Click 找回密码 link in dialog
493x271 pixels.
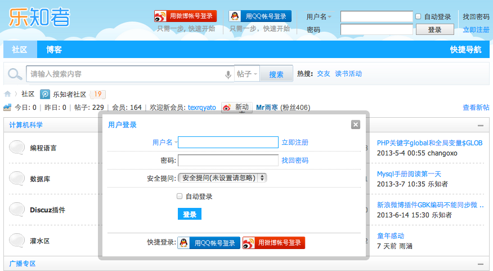[x=295, y=160]
